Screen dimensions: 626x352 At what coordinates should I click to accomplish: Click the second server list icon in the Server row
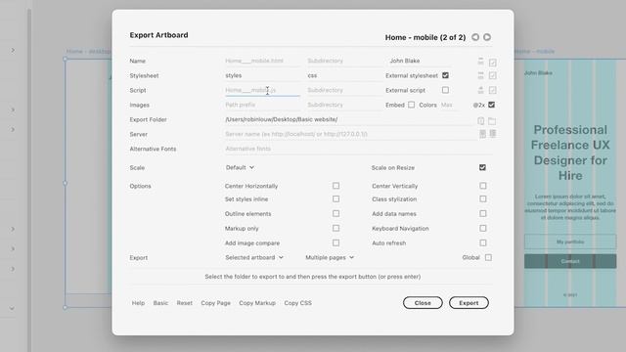[x=493, y=134]
